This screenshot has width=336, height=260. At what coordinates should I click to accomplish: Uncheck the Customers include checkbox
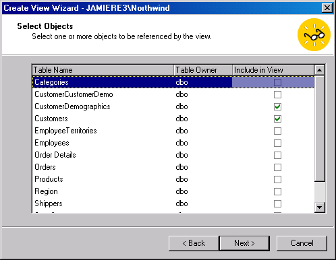tap(277, 119)
